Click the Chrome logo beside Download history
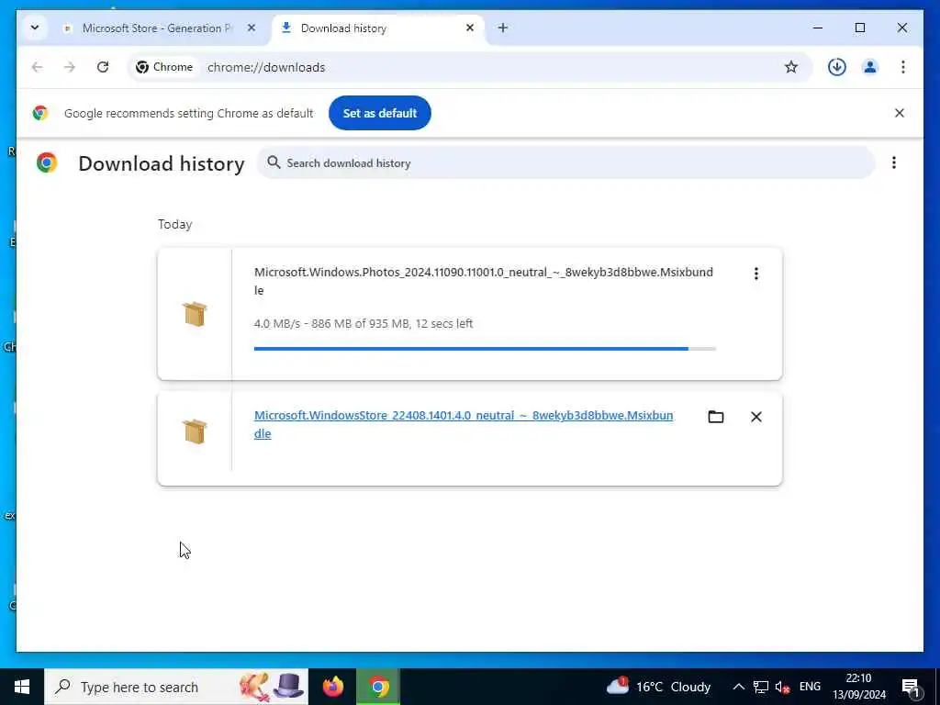The width and height of the screenshot is (940, 705). coord(47,163)
